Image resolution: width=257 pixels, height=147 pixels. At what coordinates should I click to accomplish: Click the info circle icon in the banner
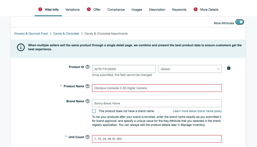click(x=21, y=47)
